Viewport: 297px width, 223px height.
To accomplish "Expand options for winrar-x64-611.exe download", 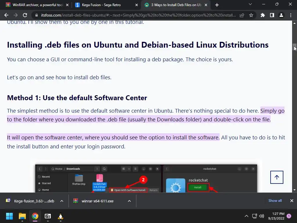I will click(x=129, y=201).
